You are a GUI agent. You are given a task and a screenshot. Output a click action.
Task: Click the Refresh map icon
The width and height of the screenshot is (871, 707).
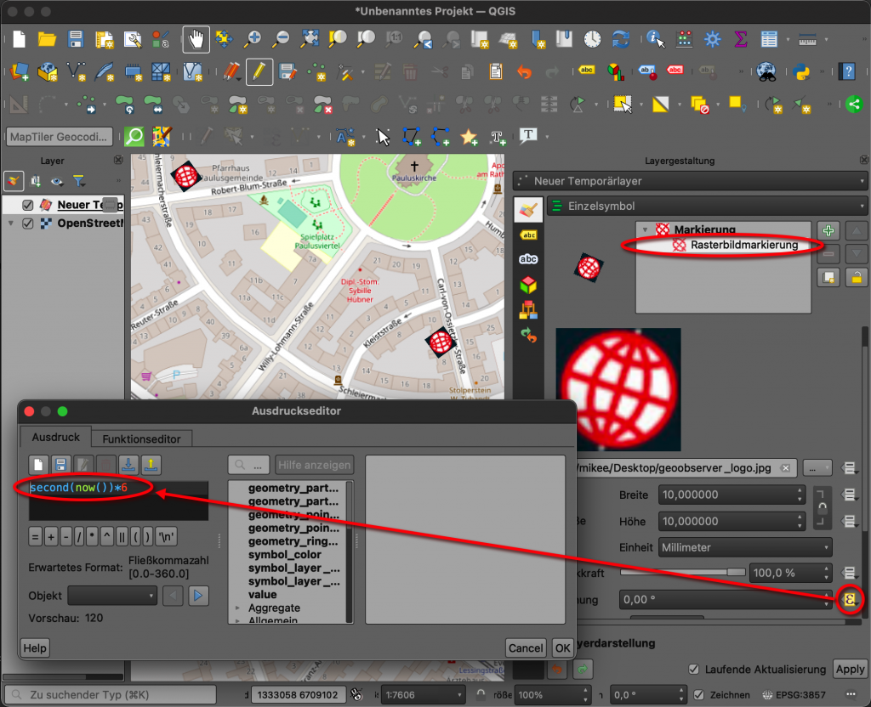(620, 39)
